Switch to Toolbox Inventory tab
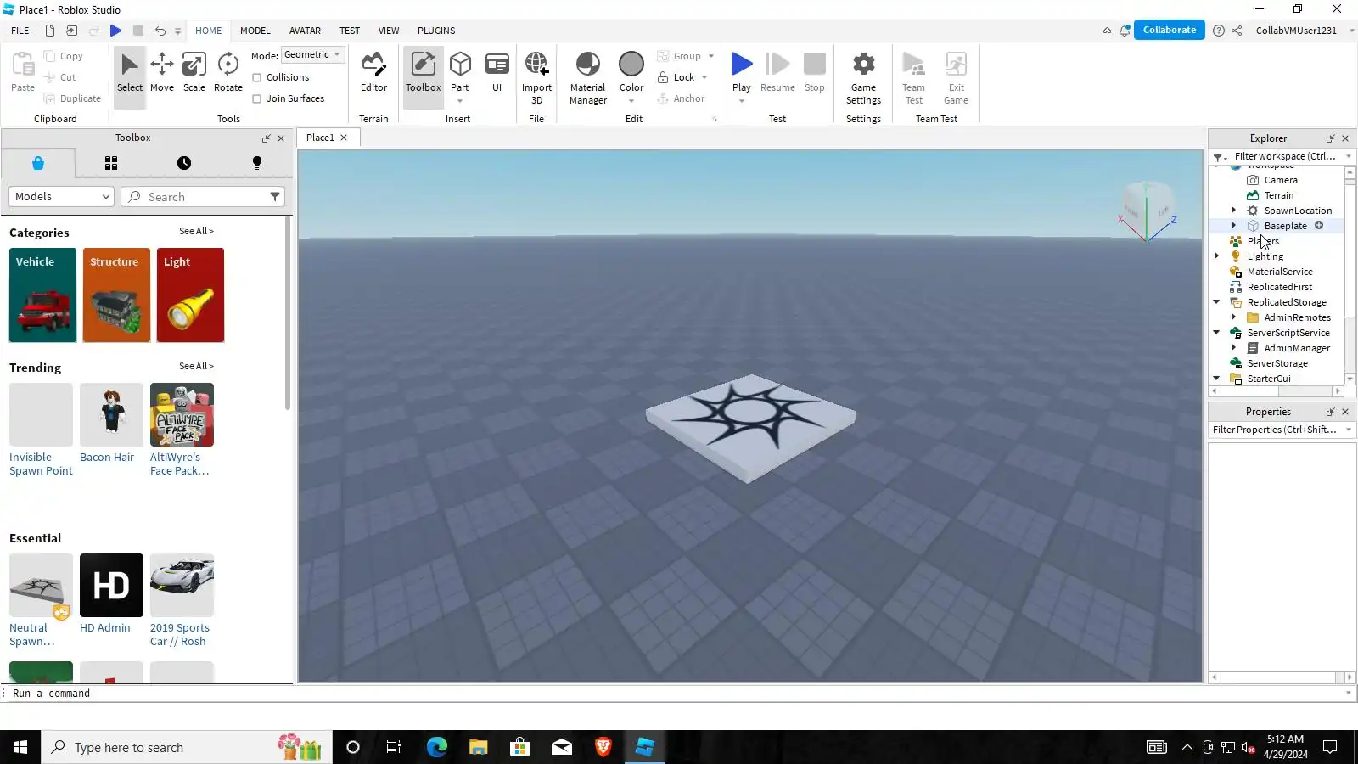The image size is (1358, 764). click(111, 163)
